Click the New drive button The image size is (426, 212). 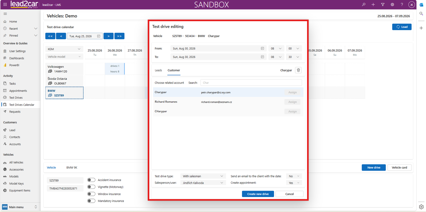point(374,167)
